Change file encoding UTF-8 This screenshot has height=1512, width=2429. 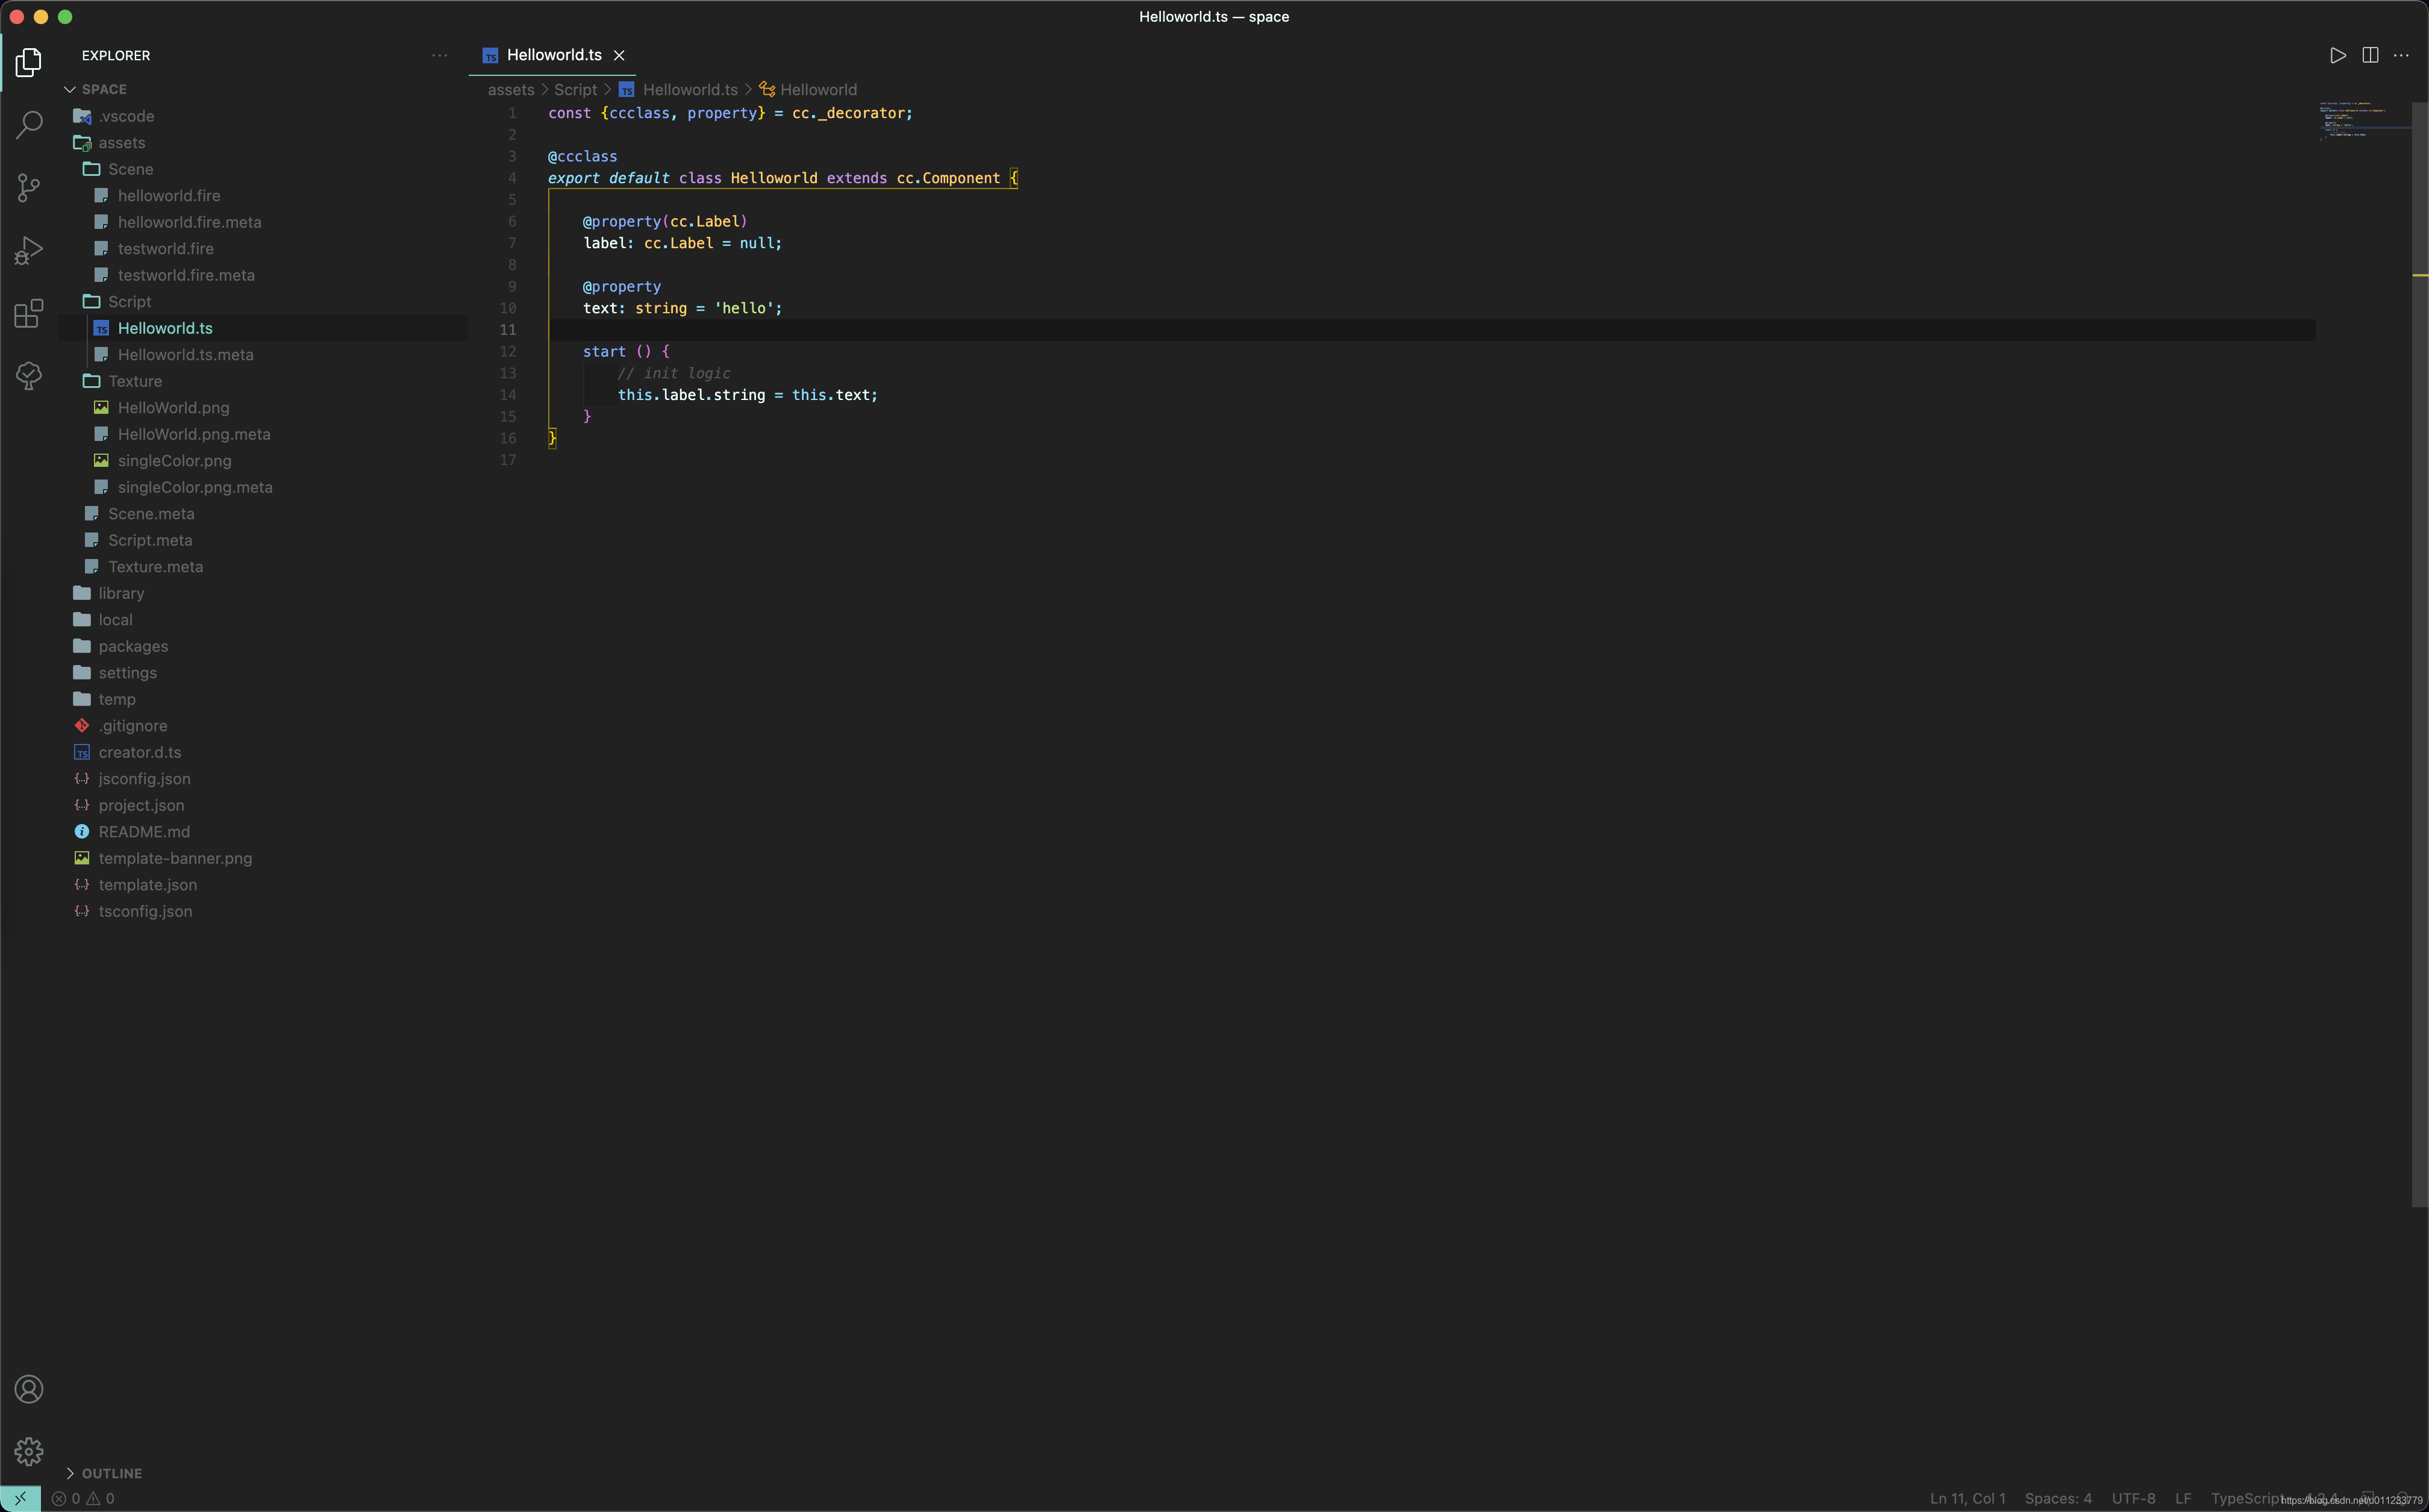(x=2133, y=1498)
